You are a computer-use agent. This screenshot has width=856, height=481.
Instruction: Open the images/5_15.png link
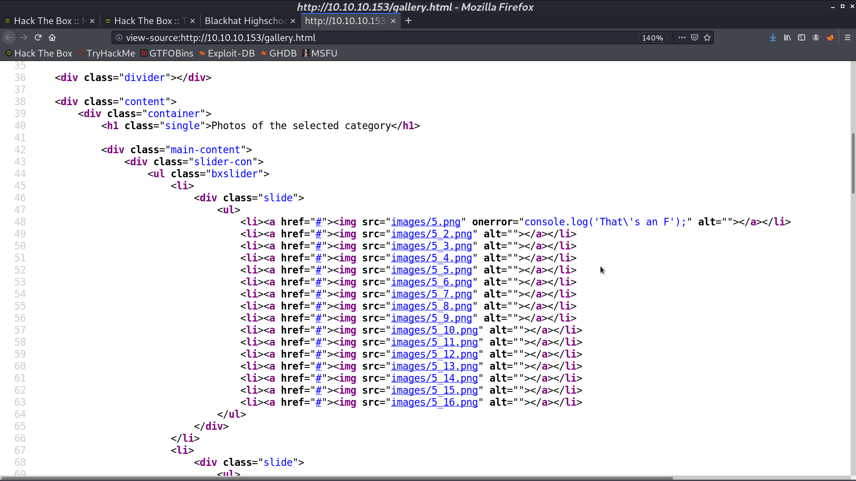click(435, 391)
